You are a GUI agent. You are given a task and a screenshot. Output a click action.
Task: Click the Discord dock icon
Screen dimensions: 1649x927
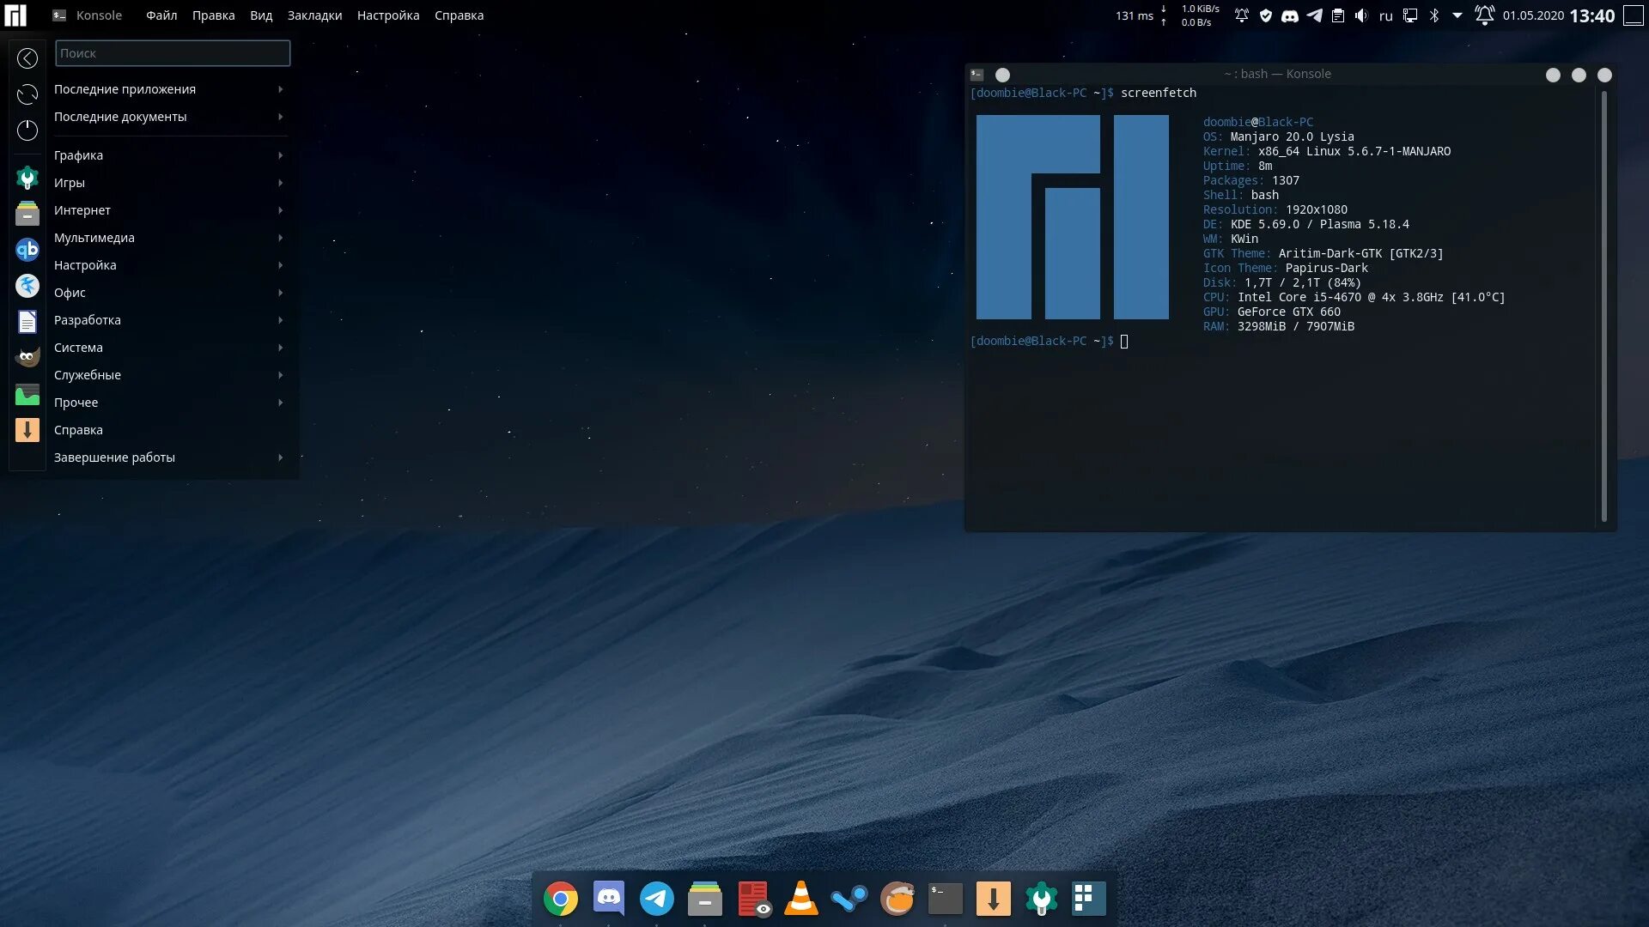click(609, 899)
